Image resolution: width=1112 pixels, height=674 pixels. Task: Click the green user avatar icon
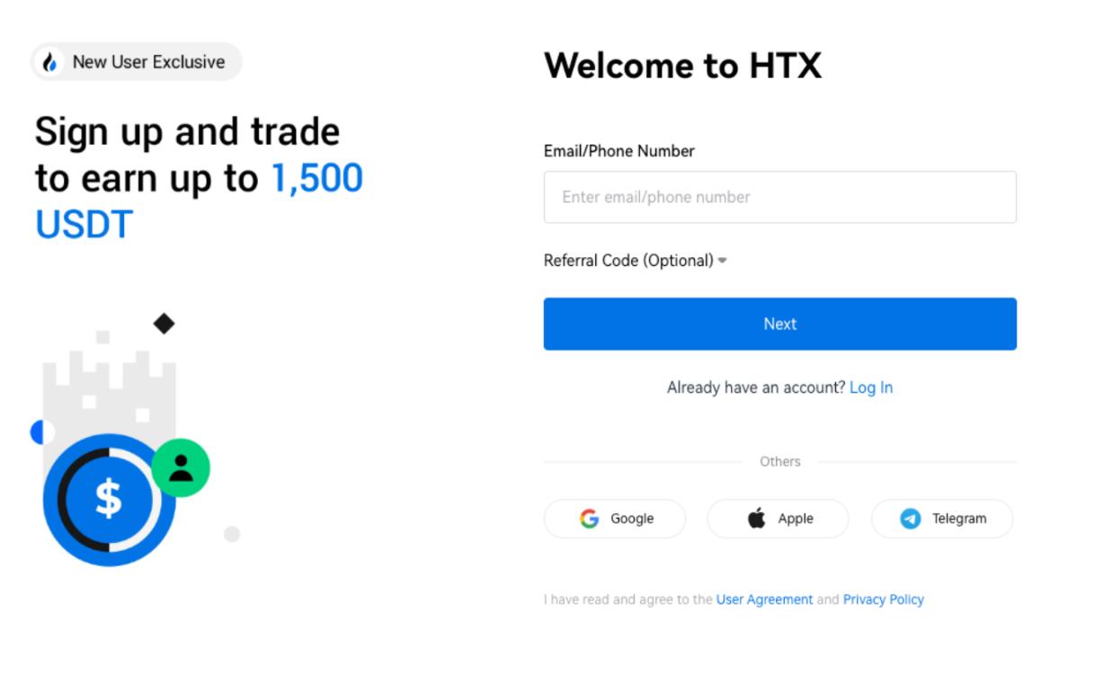tap(181, 467)
